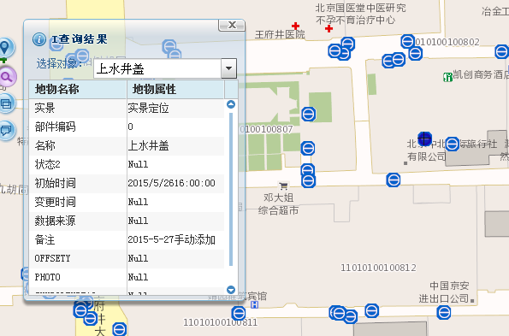Image resolution: width=509 pixels, height=336 pixels.
Task: Select the 部件编码 row label
Action: point(56,127)
